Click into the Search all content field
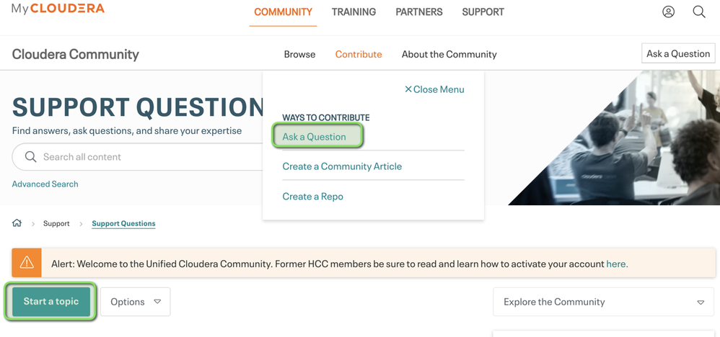This screenshot has width=720, height=337. click(144, 157)
